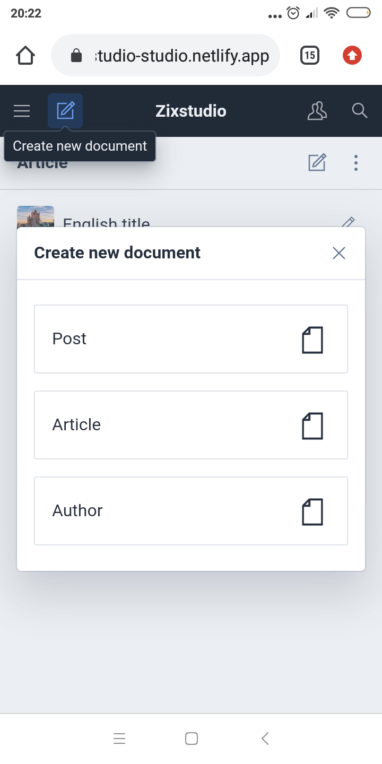Click the document icon beside Post
Image resolution: width=382 pixels, height=764 pixels.
pos(312,340)
